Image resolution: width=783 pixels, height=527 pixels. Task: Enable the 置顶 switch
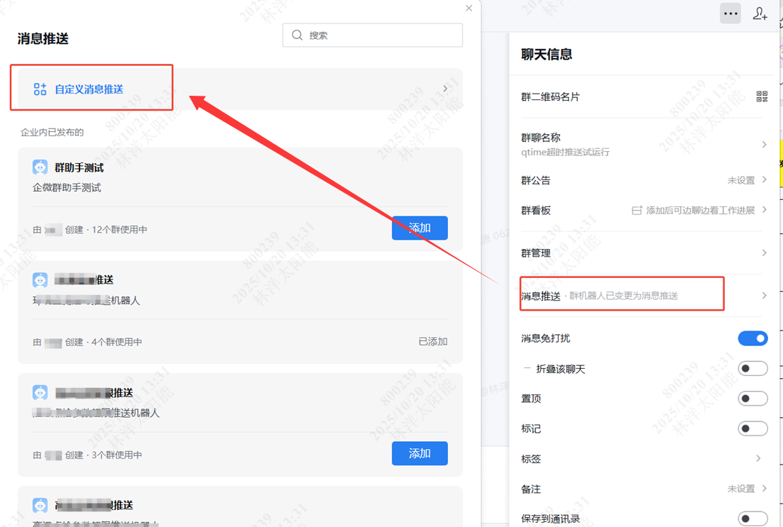pyautogui.click(x=752, y=399)
